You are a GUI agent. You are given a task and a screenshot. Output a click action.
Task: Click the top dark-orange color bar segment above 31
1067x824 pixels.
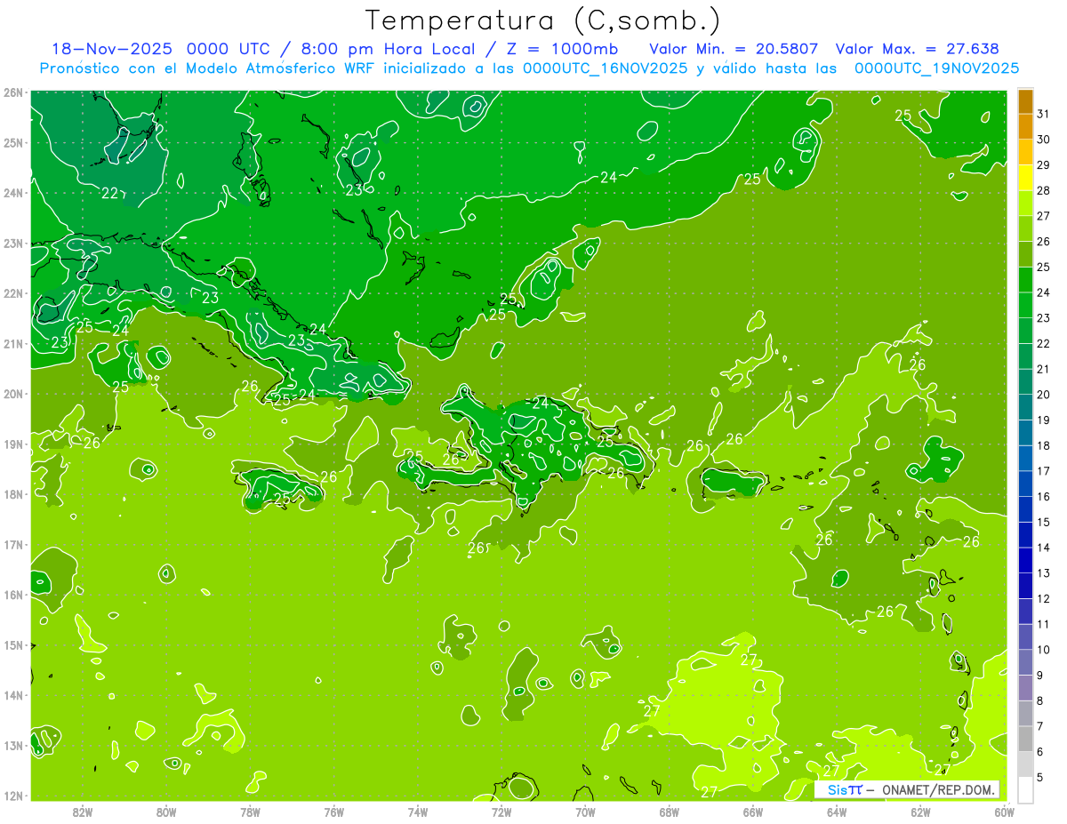[x=1025, y=101]
